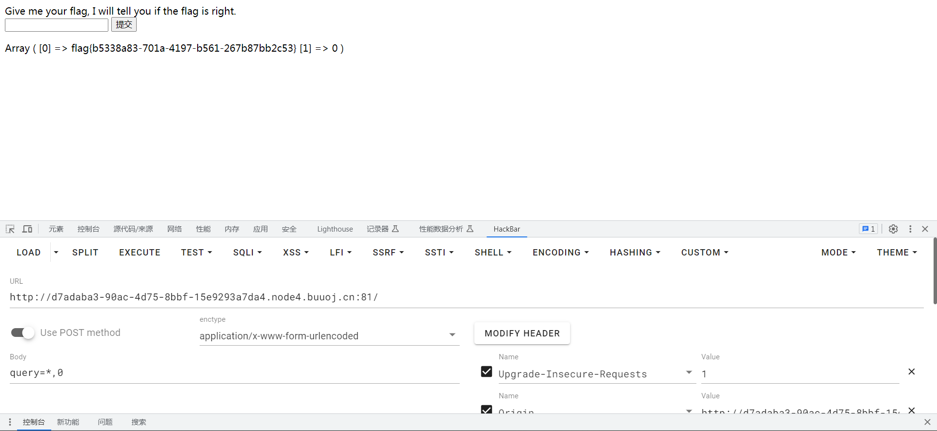Screen dimensions: 937x431
Task: Uncheck the Upgrade-Insecure-Requests header checkbox
Action: pyautogui.click(x=487, y=372)
